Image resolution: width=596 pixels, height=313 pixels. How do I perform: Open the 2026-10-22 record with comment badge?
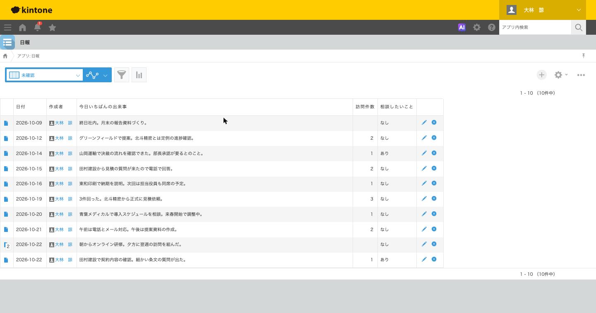coord(7,245)
